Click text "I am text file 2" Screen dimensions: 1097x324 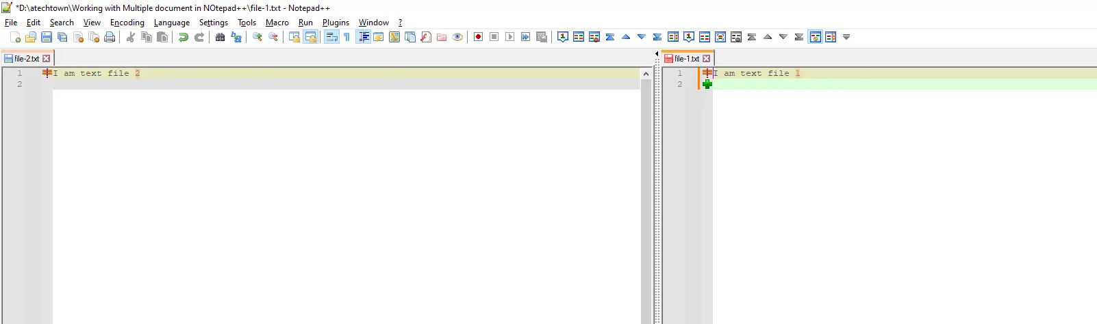tap(97, 73)
